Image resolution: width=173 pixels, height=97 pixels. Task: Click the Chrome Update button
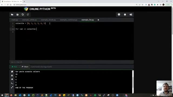pyautogui.click(x=168, y=5)
